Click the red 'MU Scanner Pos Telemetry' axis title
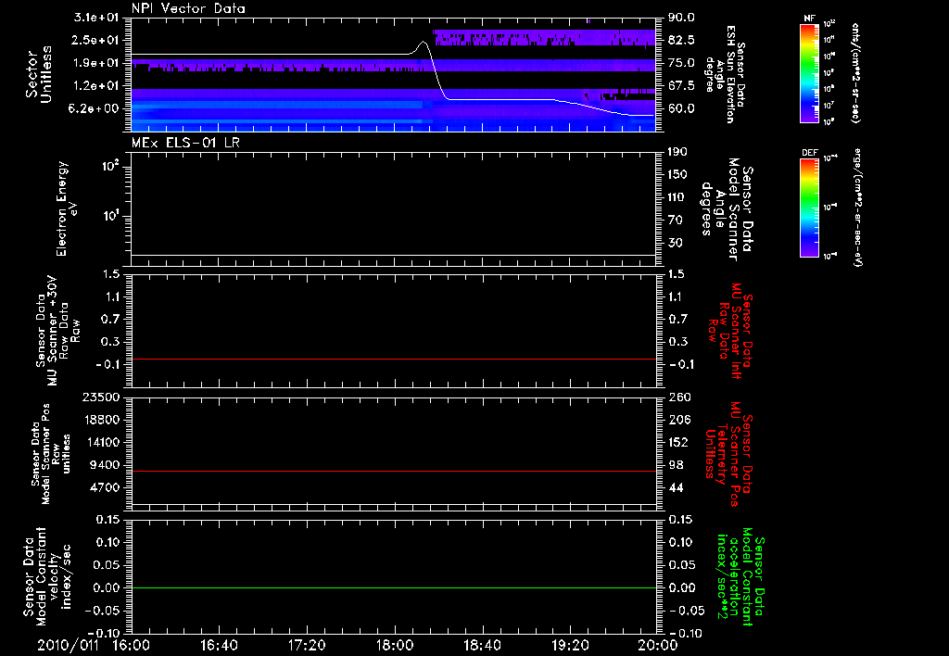Screen dimensions: 949x656 [728, 454]
